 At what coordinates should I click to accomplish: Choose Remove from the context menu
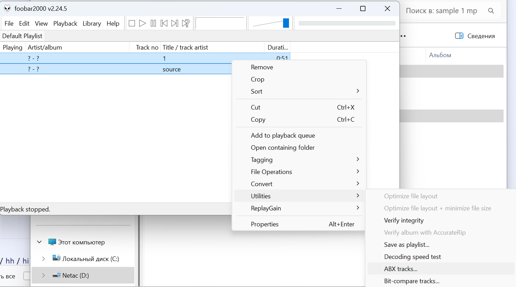(x=299, y=67)
